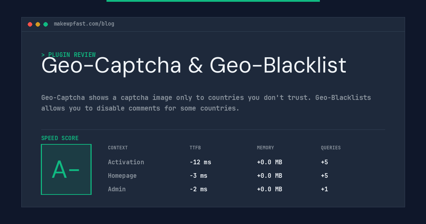Click the SPEED SCORE label

click(60, 138)
